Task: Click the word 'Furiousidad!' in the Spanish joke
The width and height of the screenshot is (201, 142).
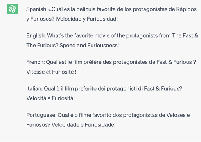Action: (102, 19)
